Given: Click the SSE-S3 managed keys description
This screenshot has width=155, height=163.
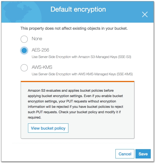Looking at the screenshot, I should click(81, 57).
